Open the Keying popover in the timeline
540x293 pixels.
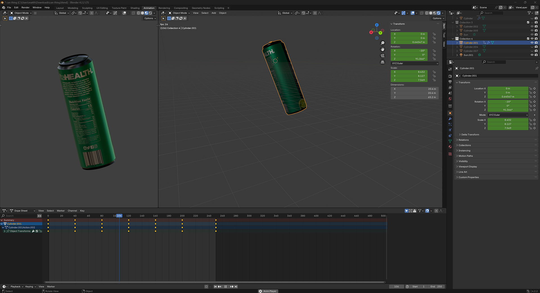coord(30,287)
